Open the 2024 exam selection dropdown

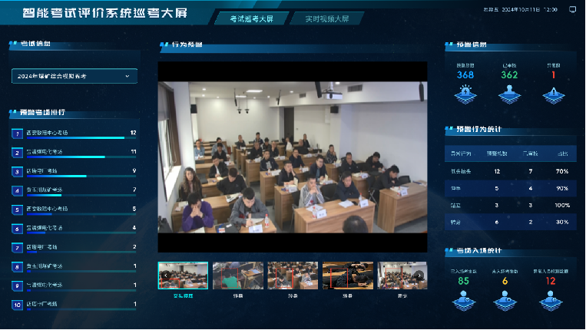pyautogui.click(x=74, y=76)
